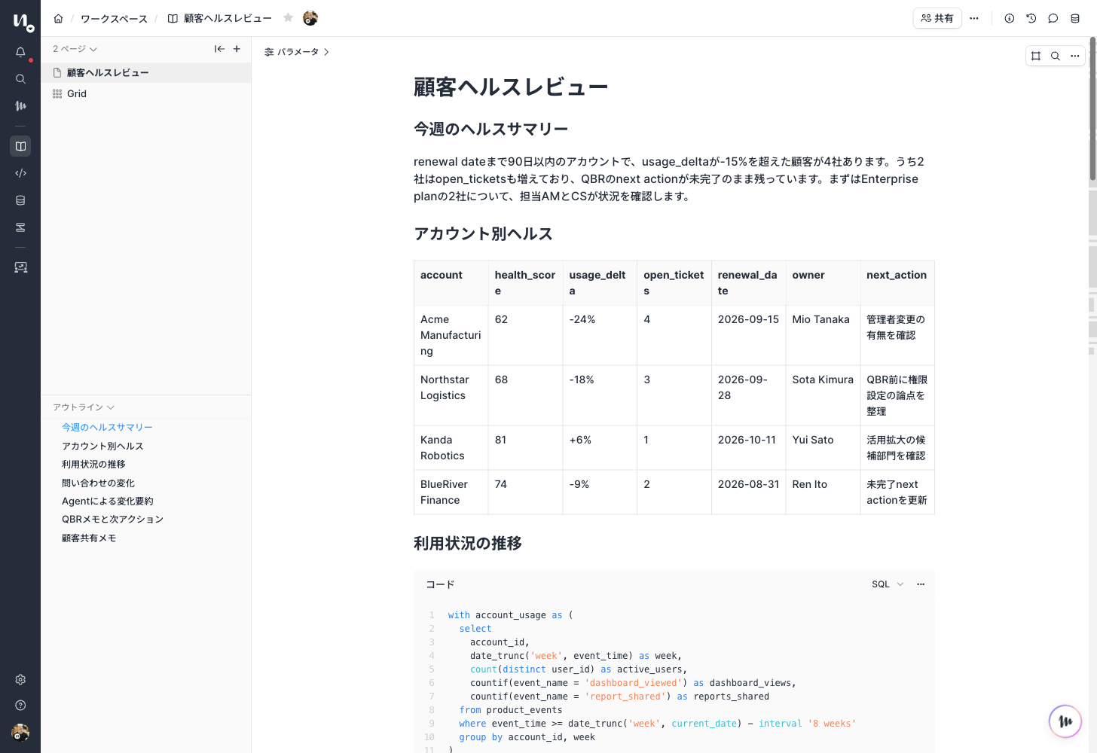Click the Kanda Robotics cell

click(451, 448)
